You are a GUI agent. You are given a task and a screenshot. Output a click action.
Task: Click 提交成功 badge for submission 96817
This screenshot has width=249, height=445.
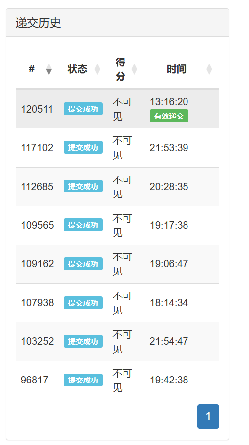[83, 380]
